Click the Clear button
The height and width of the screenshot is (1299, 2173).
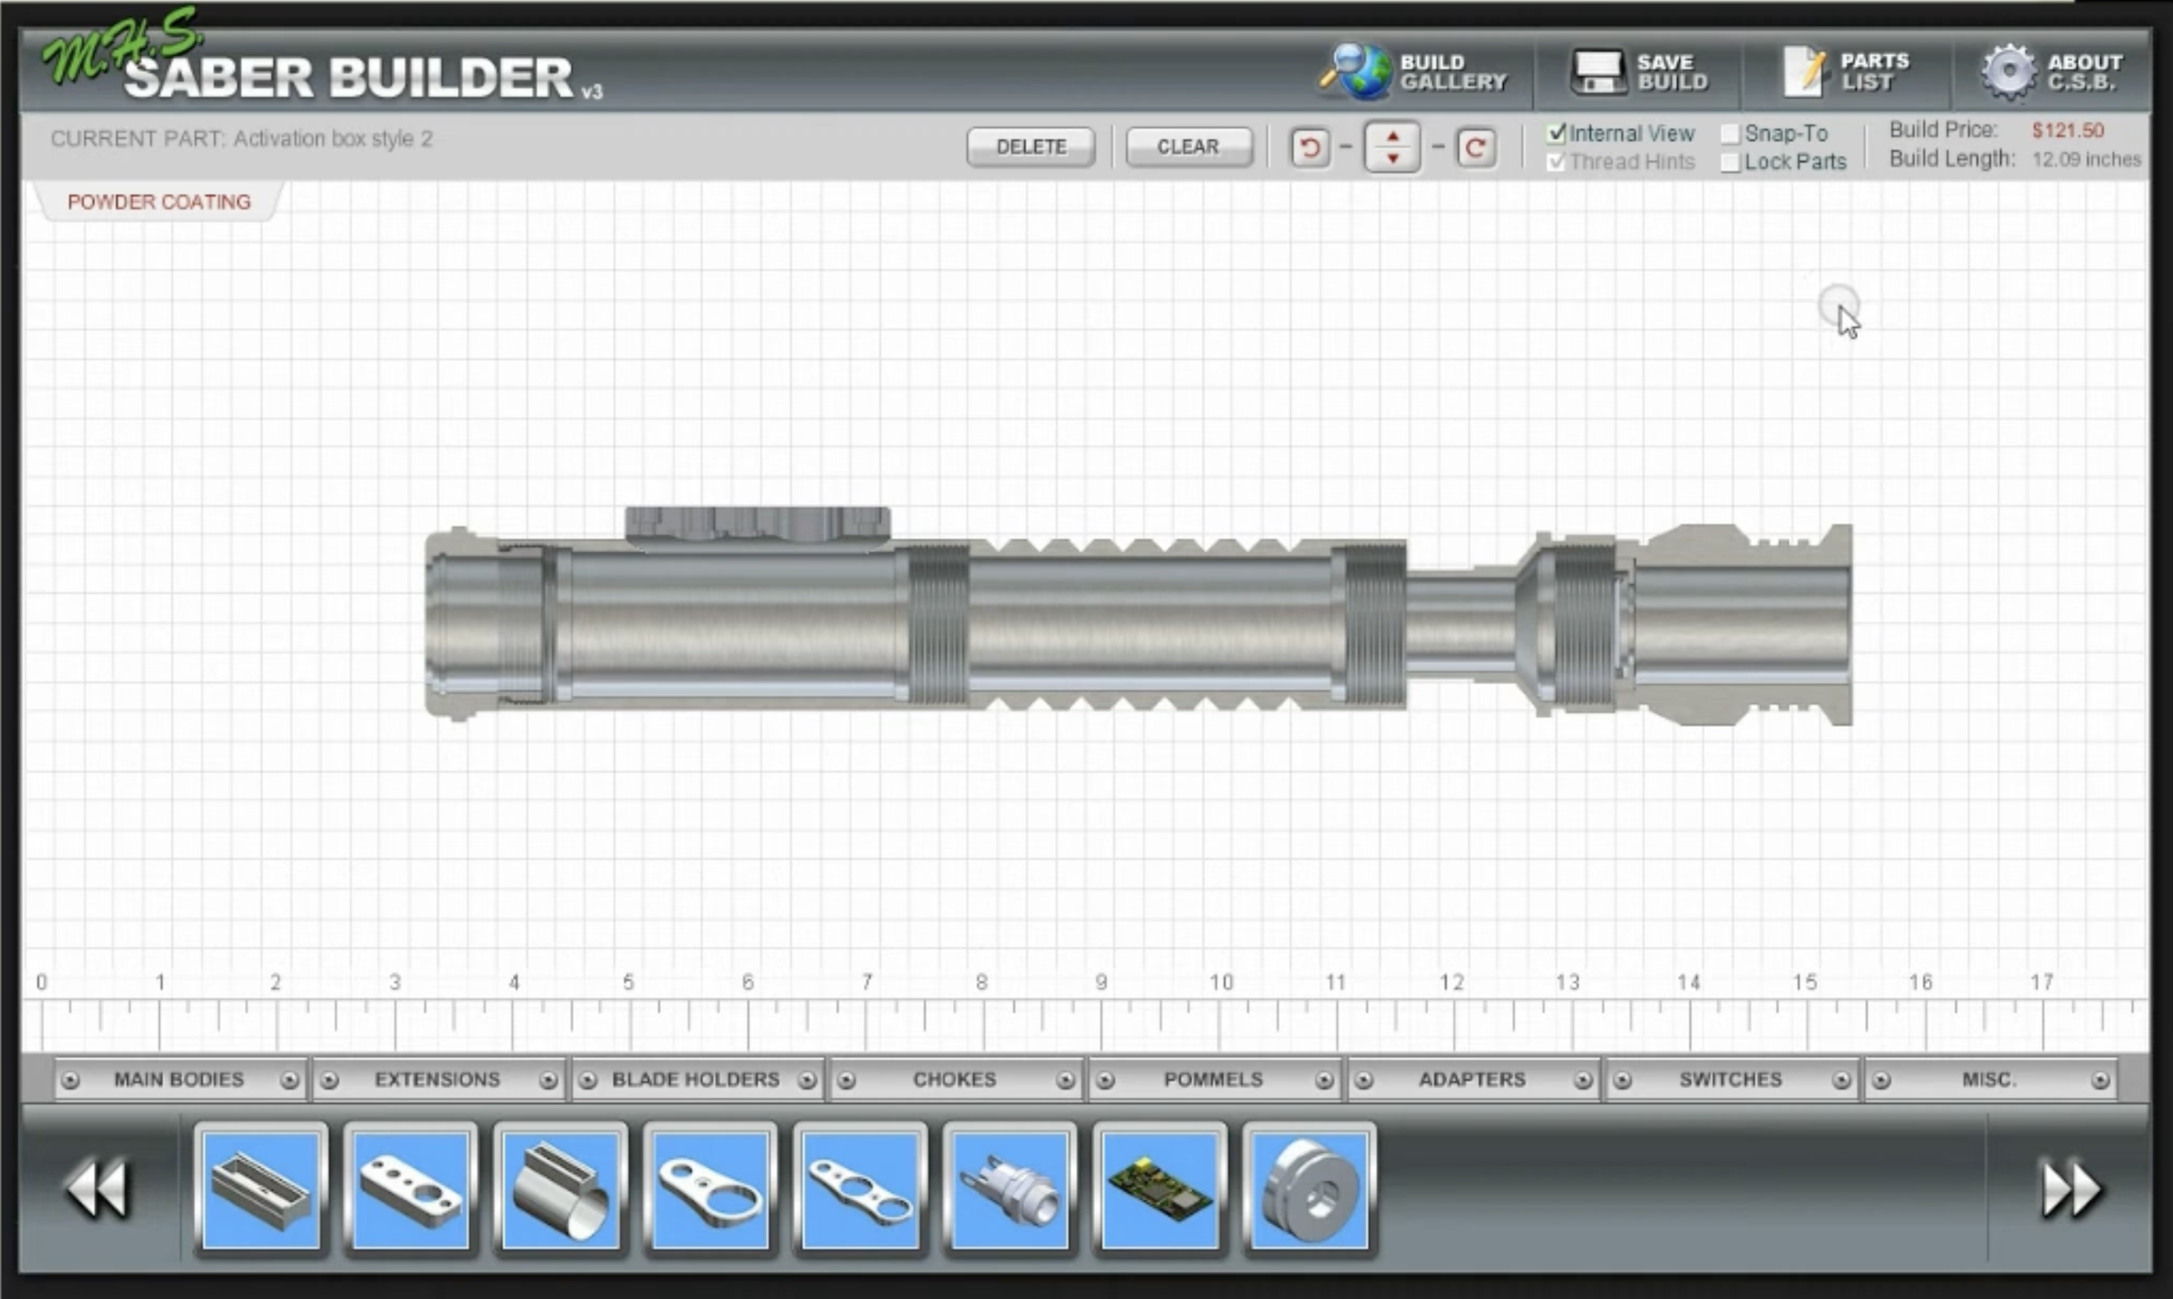tap(1189, 147)
